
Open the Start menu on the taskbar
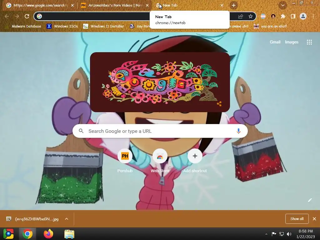8,234
